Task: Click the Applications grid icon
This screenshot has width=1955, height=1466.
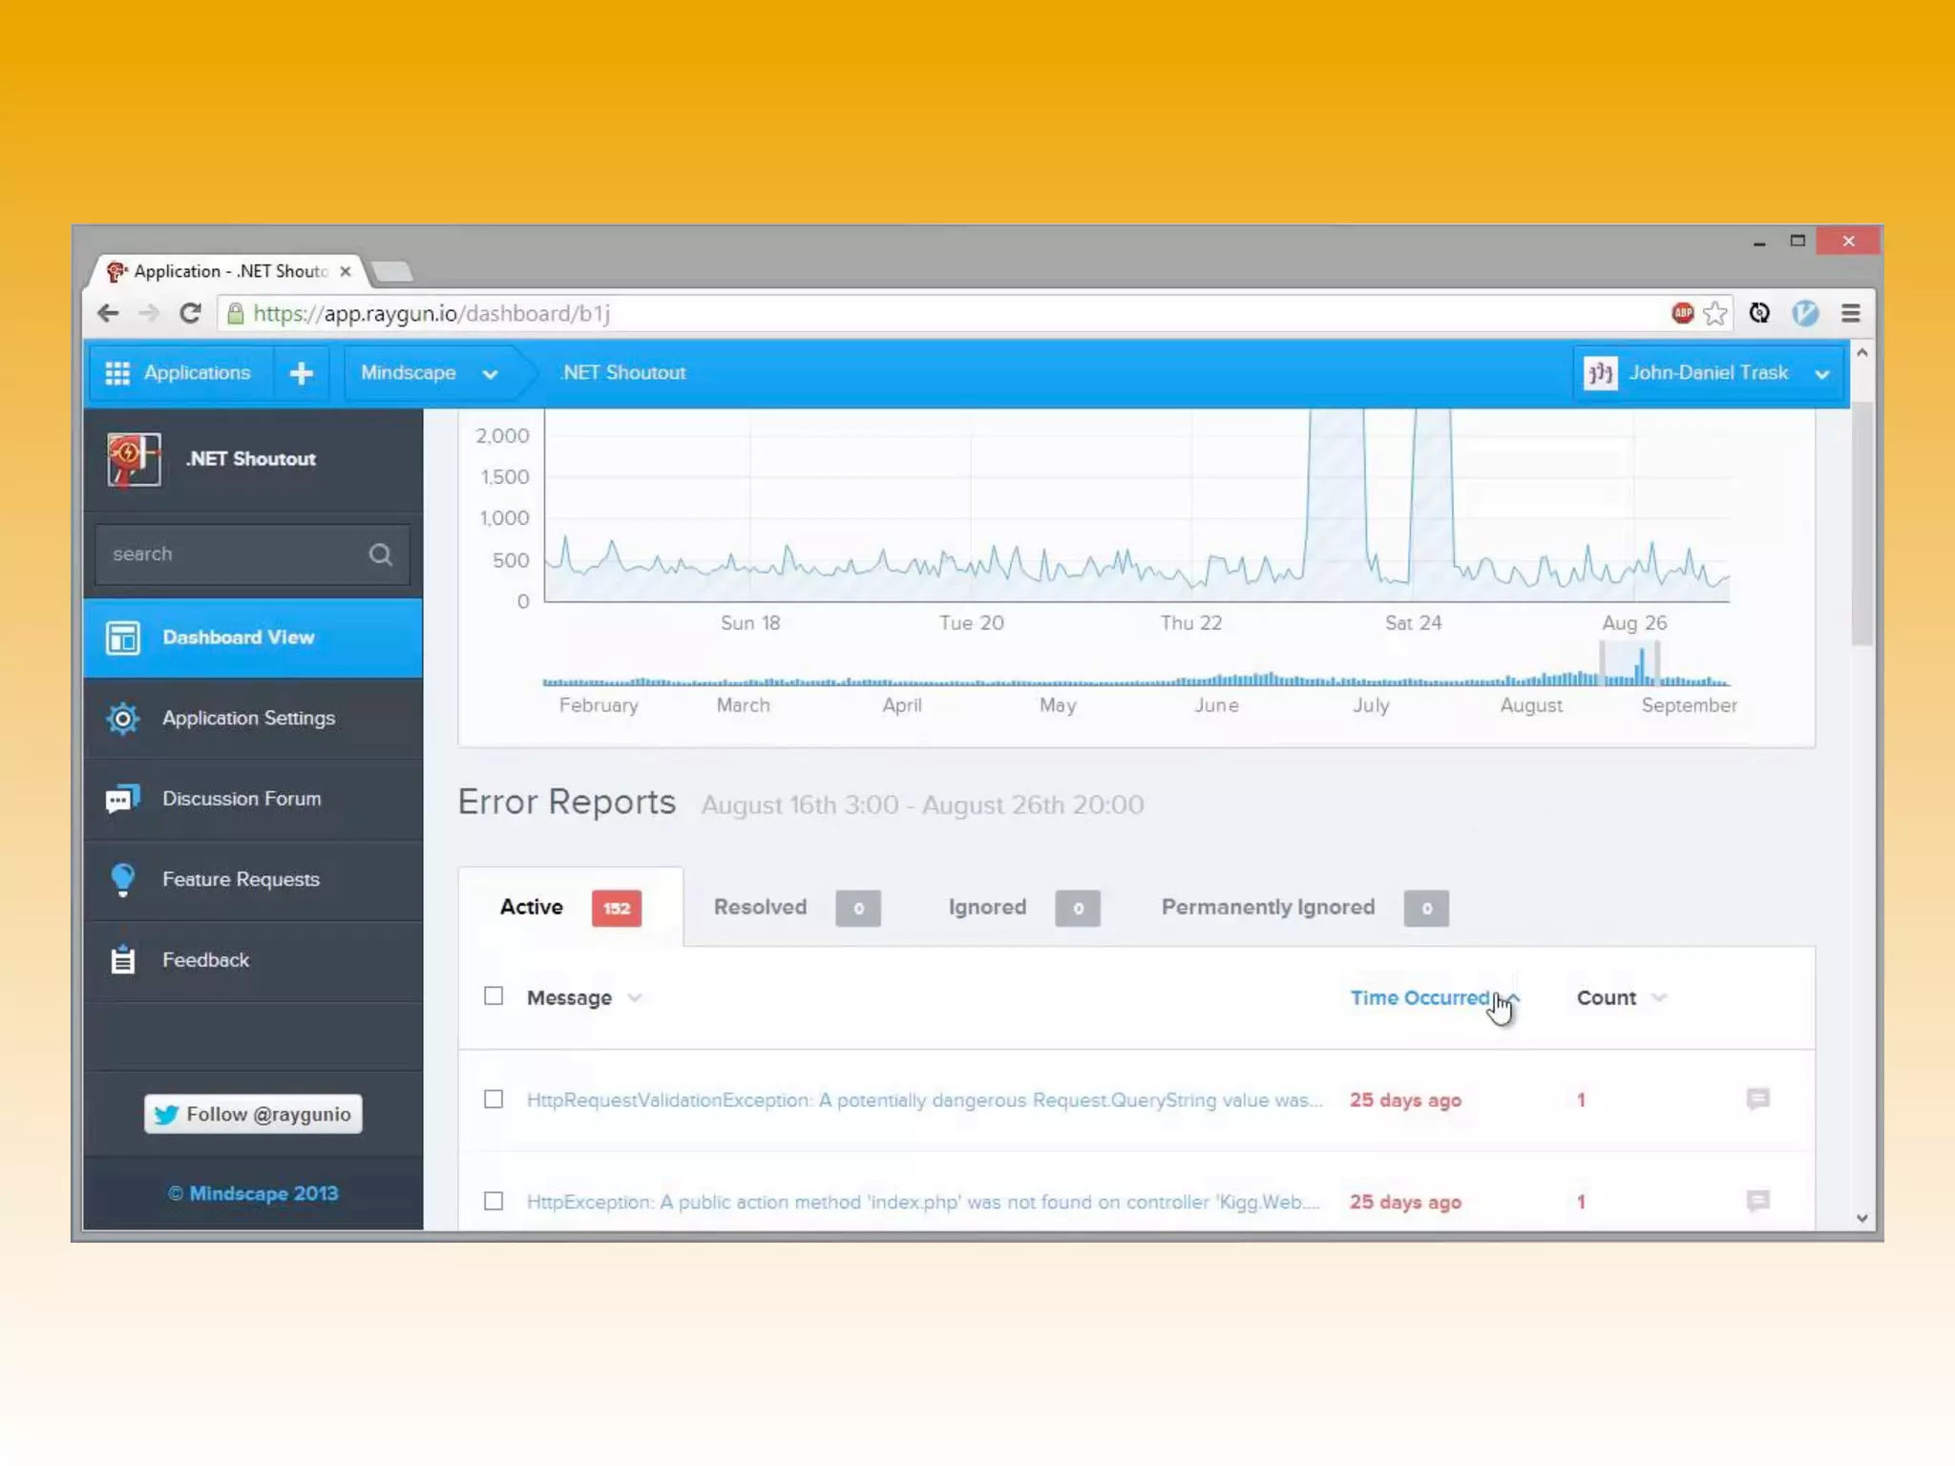Action: [117, 373]
